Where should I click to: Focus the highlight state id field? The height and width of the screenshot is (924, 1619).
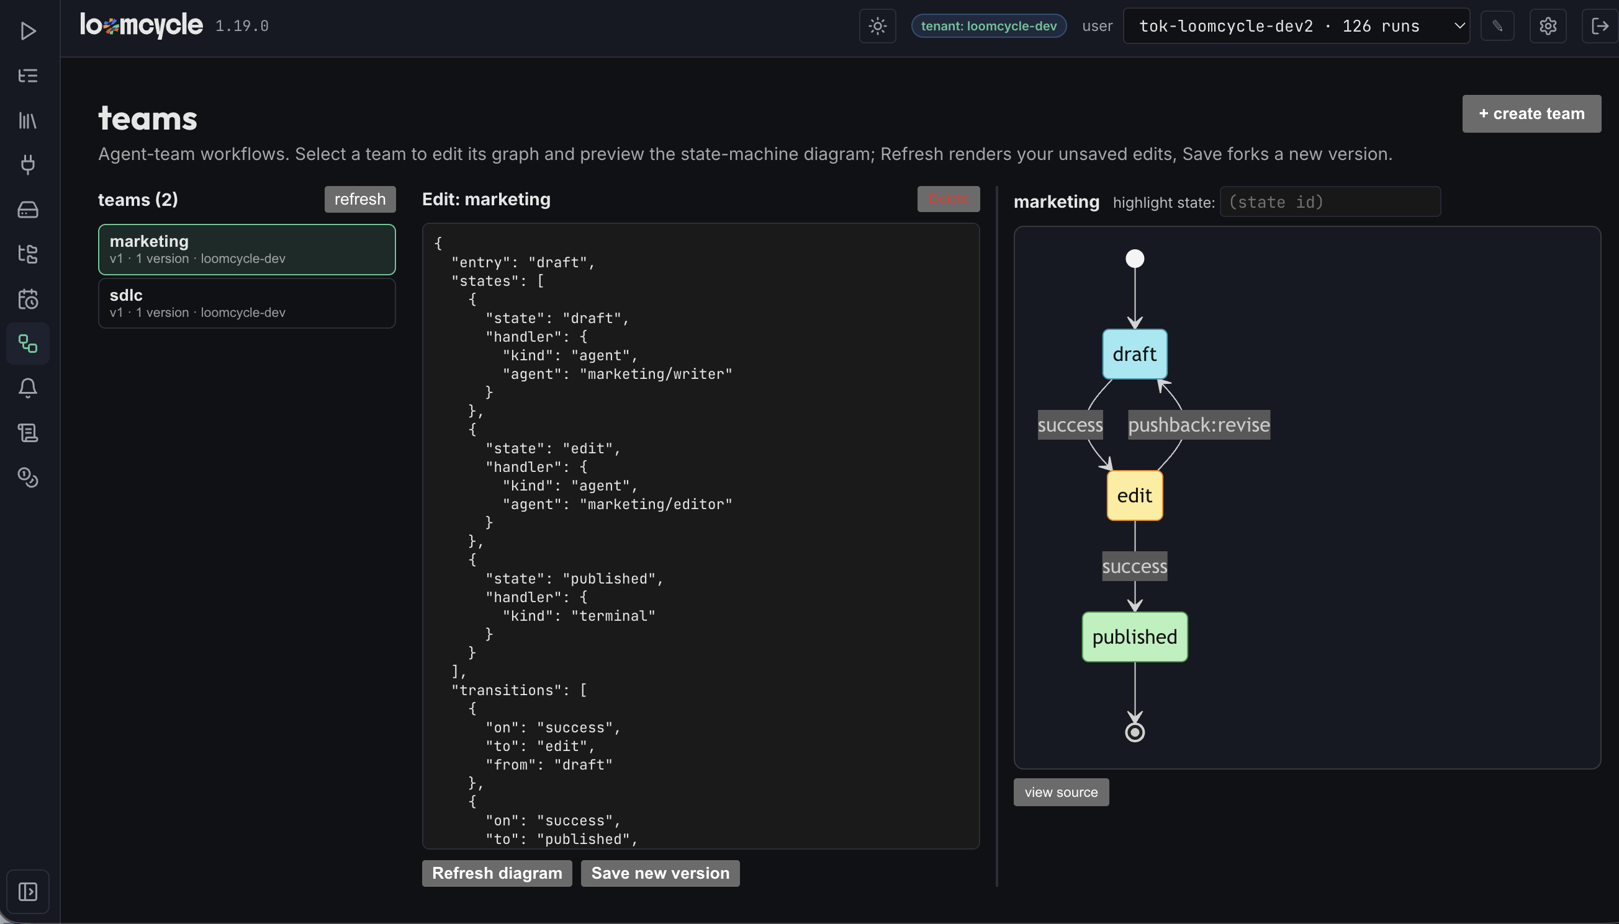(1329, 202)
